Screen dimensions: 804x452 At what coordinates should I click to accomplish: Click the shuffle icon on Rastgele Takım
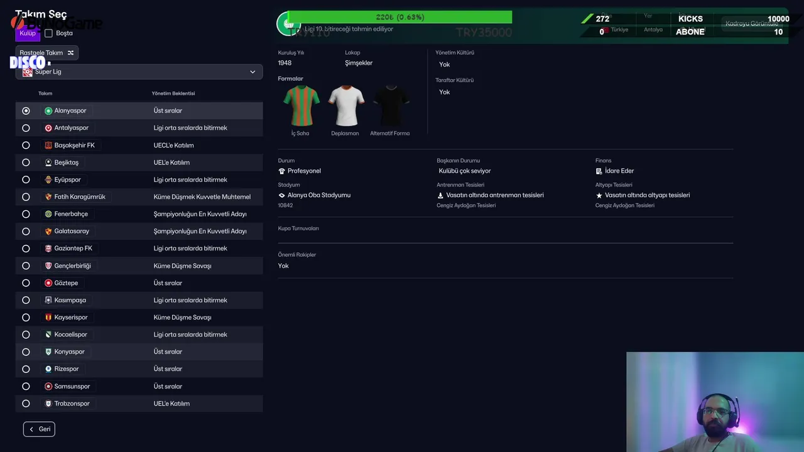(70, 53)
